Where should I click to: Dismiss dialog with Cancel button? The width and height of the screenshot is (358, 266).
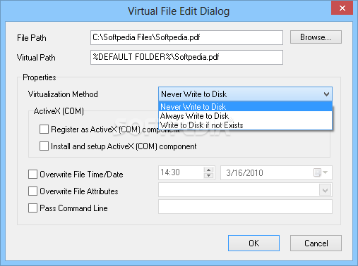click(x=316, y=243)
